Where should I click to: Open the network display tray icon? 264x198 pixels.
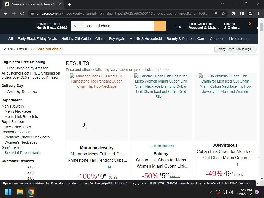click(x=225, y=192)
